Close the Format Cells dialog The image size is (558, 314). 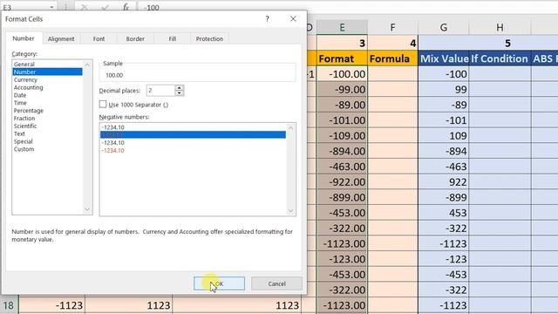point(293,19)
